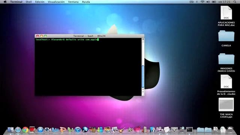Image resolution: width=240 pixels, height=135 pixels.
Task: Open the Terminal application menu
Action: pyautogui.click(x=16, y=2)
